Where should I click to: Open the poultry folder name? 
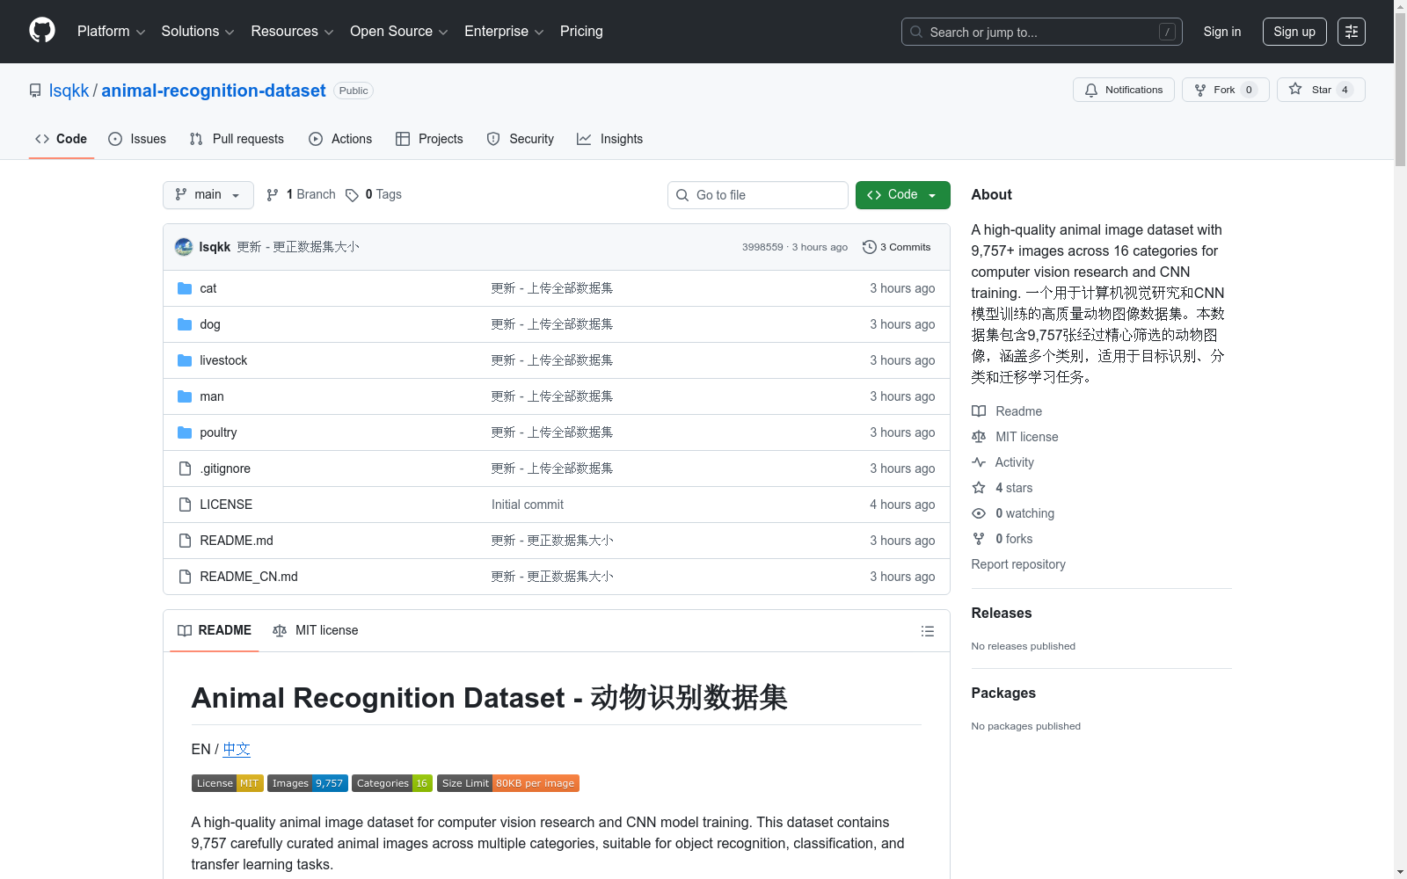tap(218, 432)
